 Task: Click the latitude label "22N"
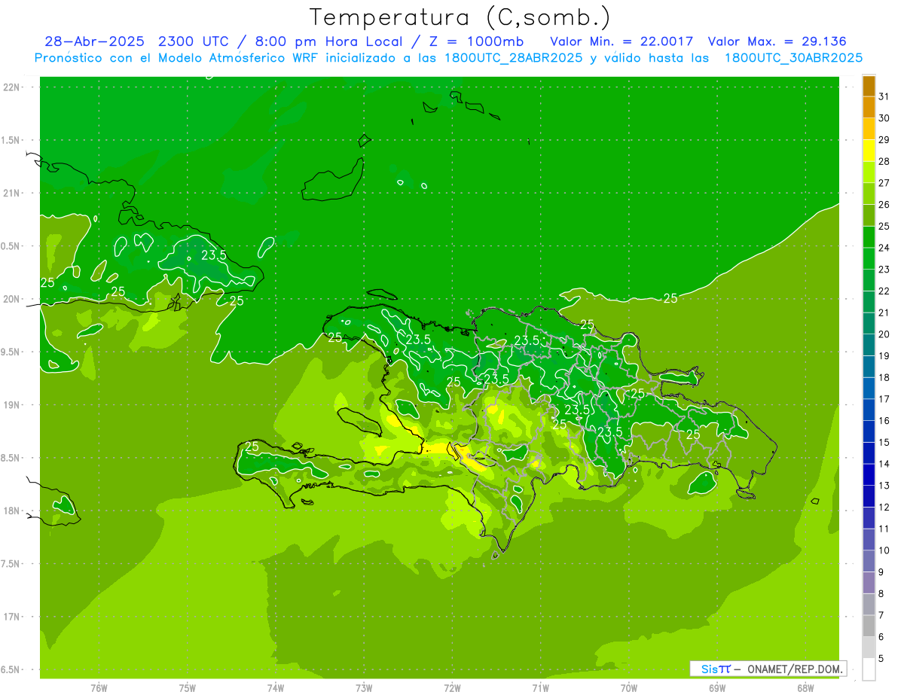pyautogui.click(x=12, y=87)
